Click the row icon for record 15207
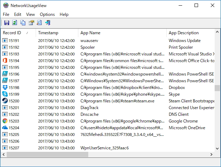 [5, 148]
